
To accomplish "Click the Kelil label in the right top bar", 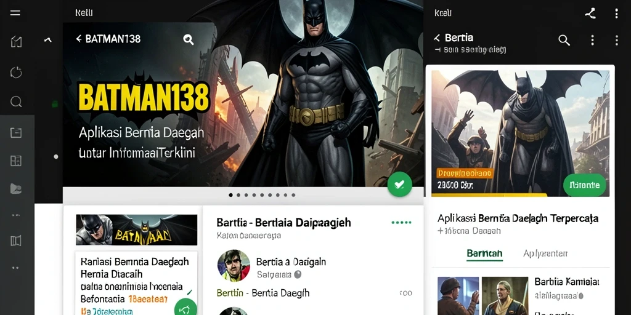I will click(443, 13).
